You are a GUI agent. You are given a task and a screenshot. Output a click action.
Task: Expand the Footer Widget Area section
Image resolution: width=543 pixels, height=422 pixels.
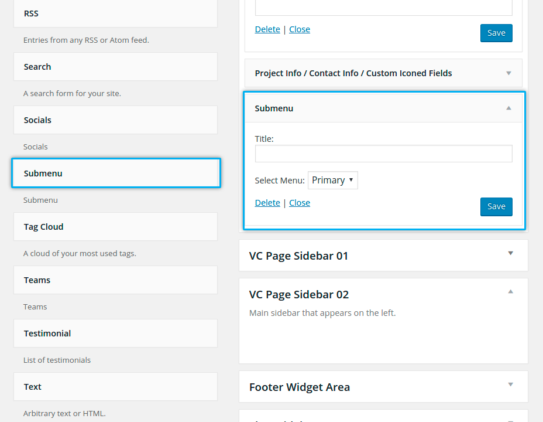click(x=510, y=384)
